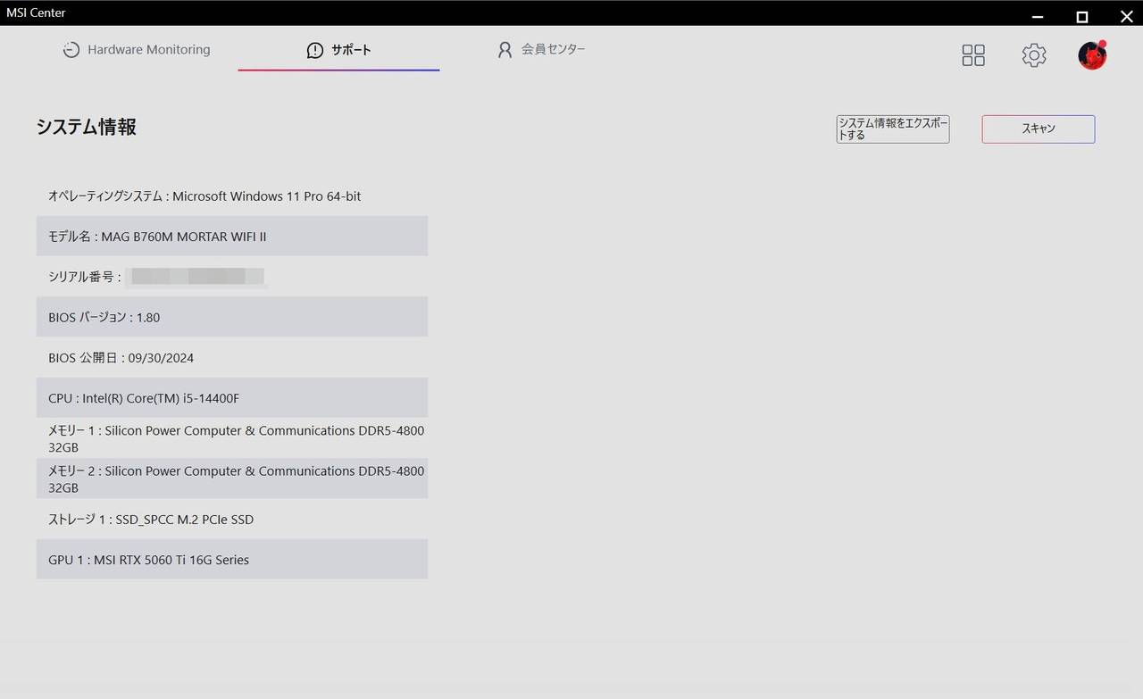The width and height of the screenshot is (1143, 699).
Task: Select the CPU i5-14400F row
Action: click(231, 398)
